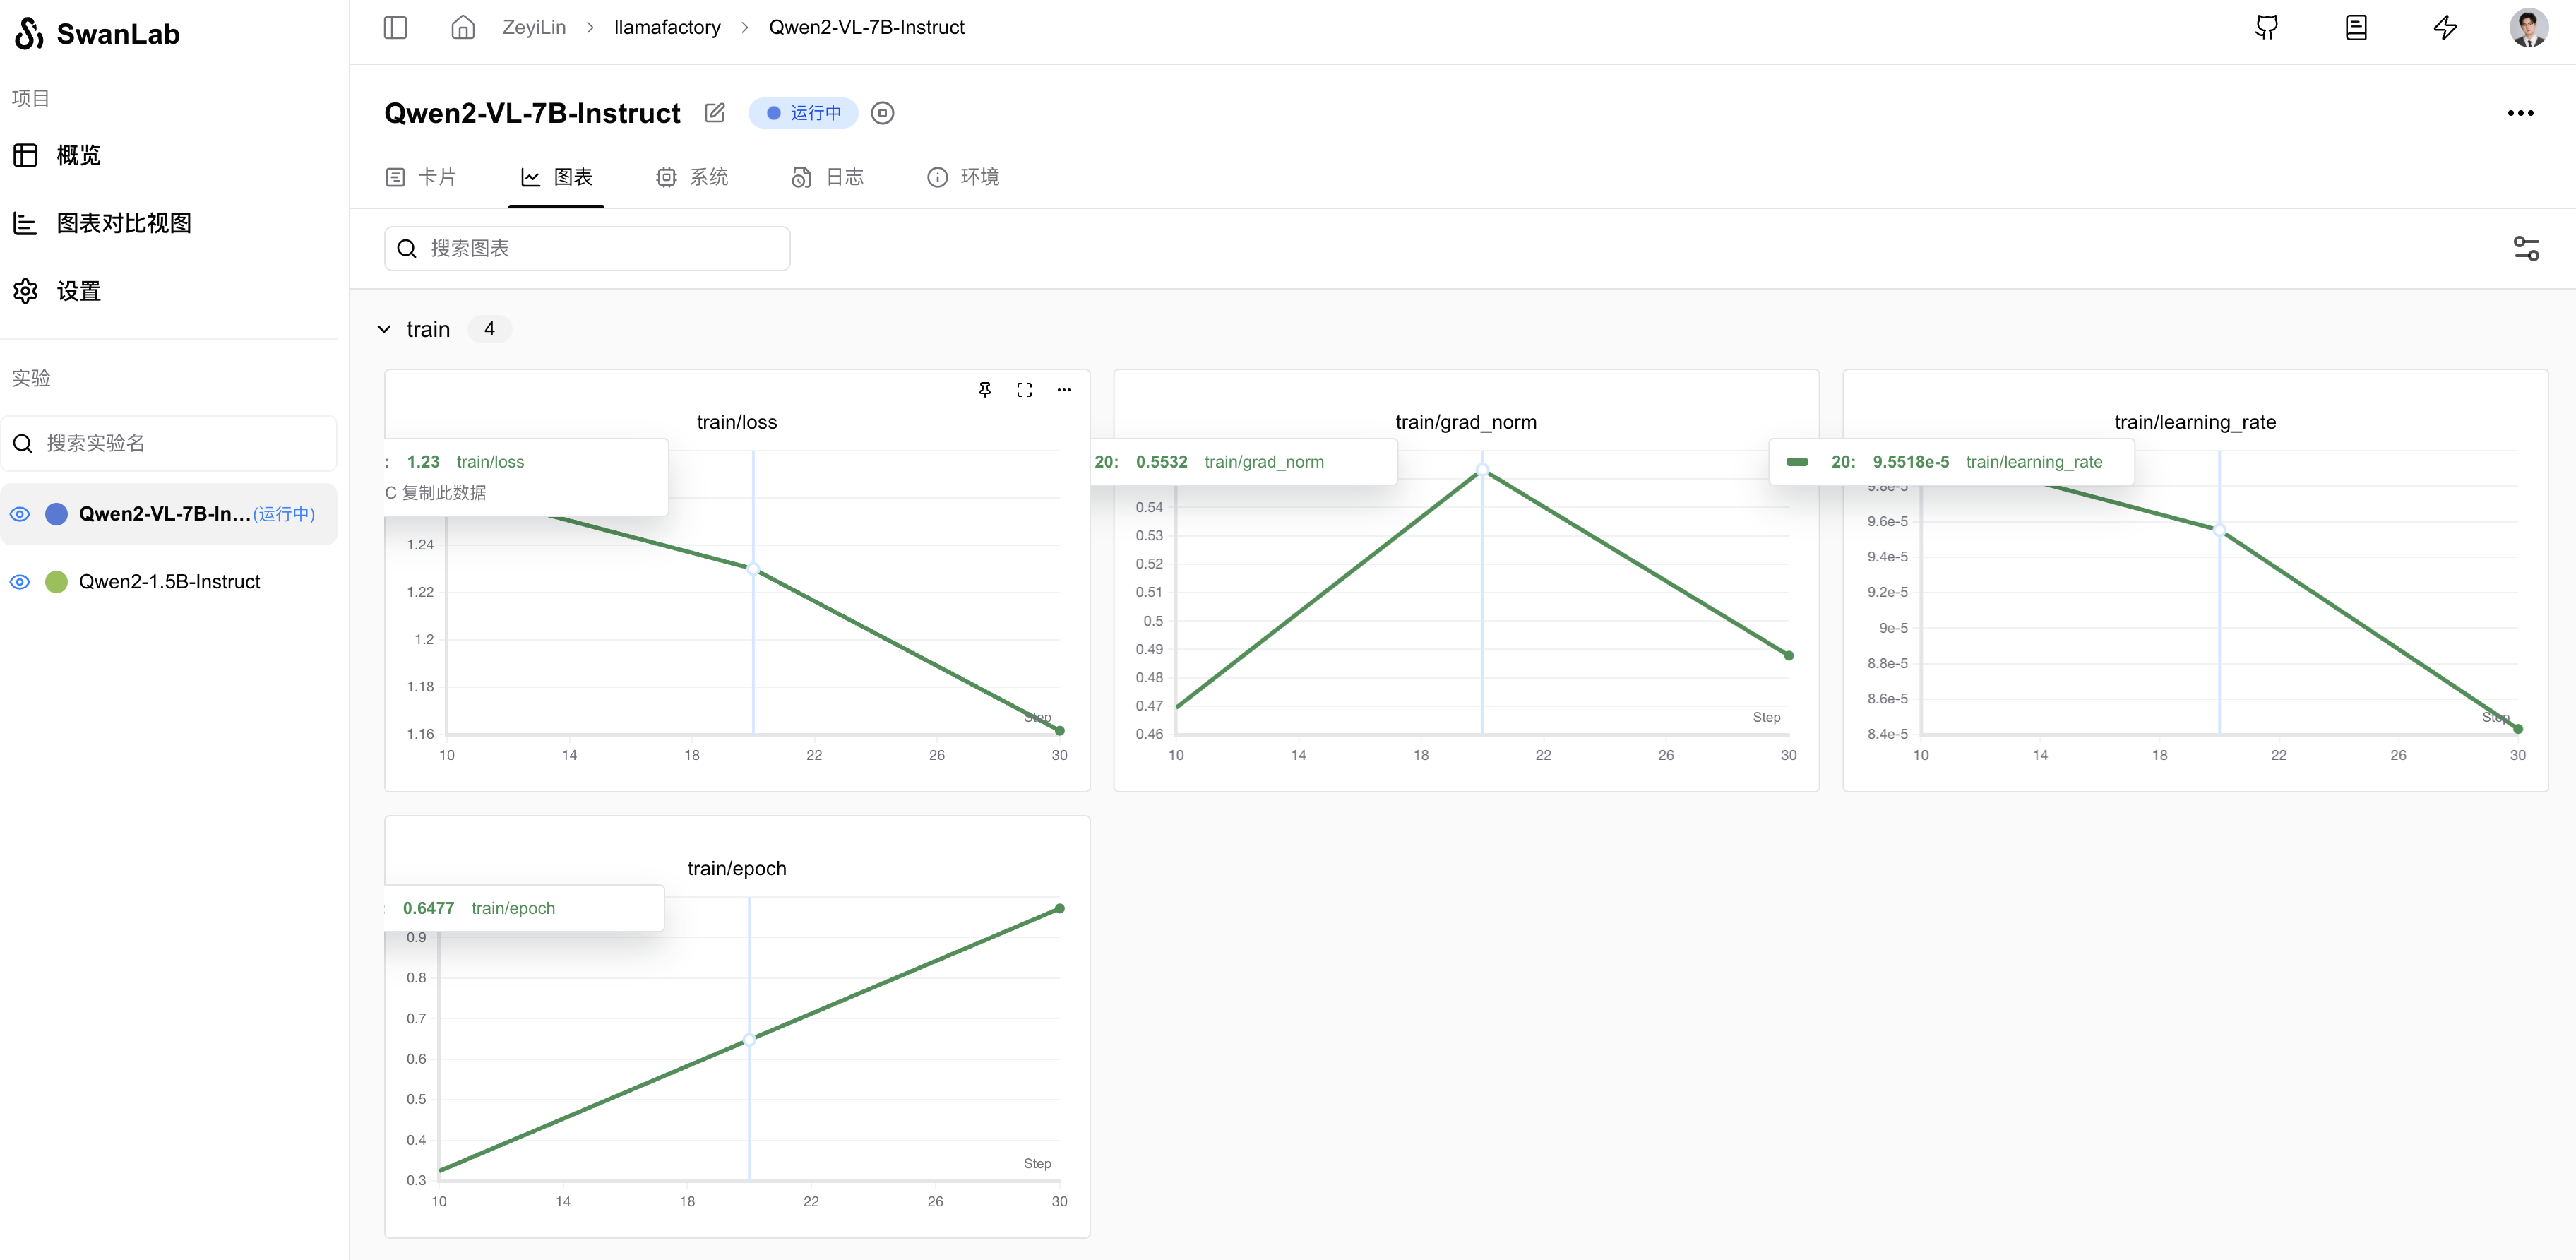Open ZeyiLin breadcrumb link
The image size is (2576, 1260).
(x=534, y=27)
